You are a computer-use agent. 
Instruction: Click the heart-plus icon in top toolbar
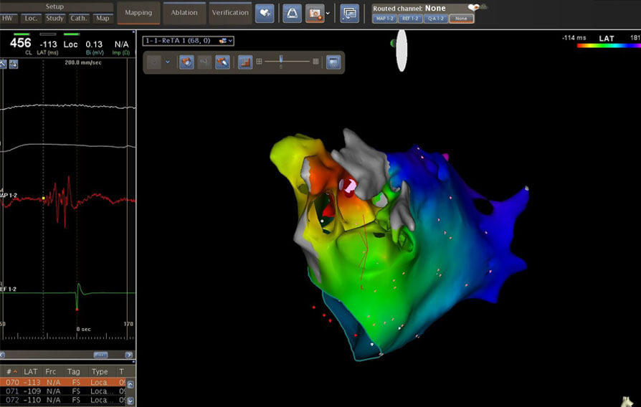(x=265, y=13)
